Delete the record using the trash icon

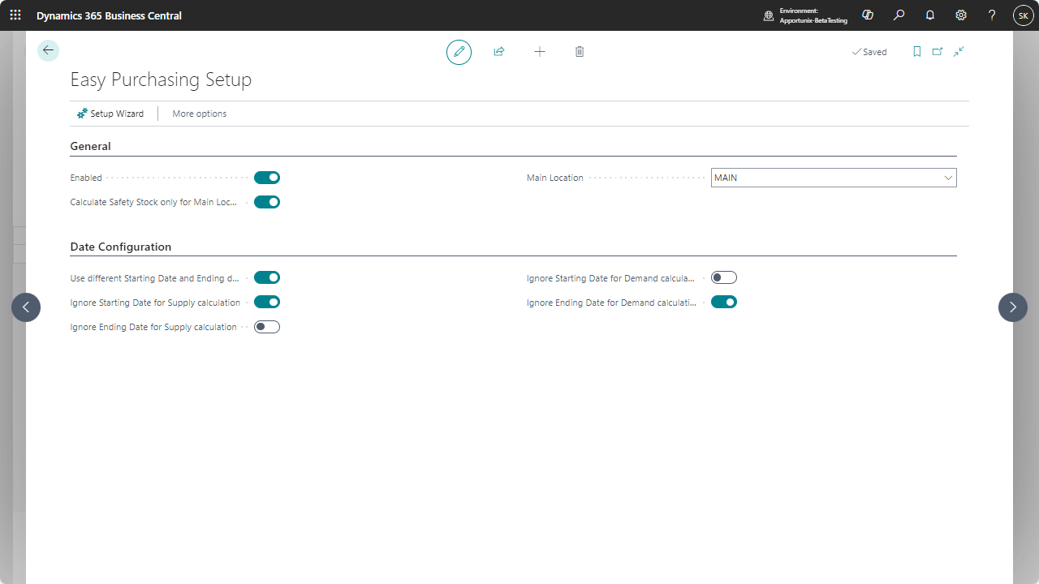click(580, 51)
